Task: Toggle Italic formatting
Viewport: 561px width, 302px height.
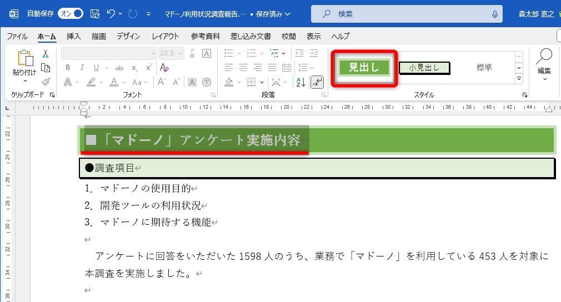Action: 82,68
